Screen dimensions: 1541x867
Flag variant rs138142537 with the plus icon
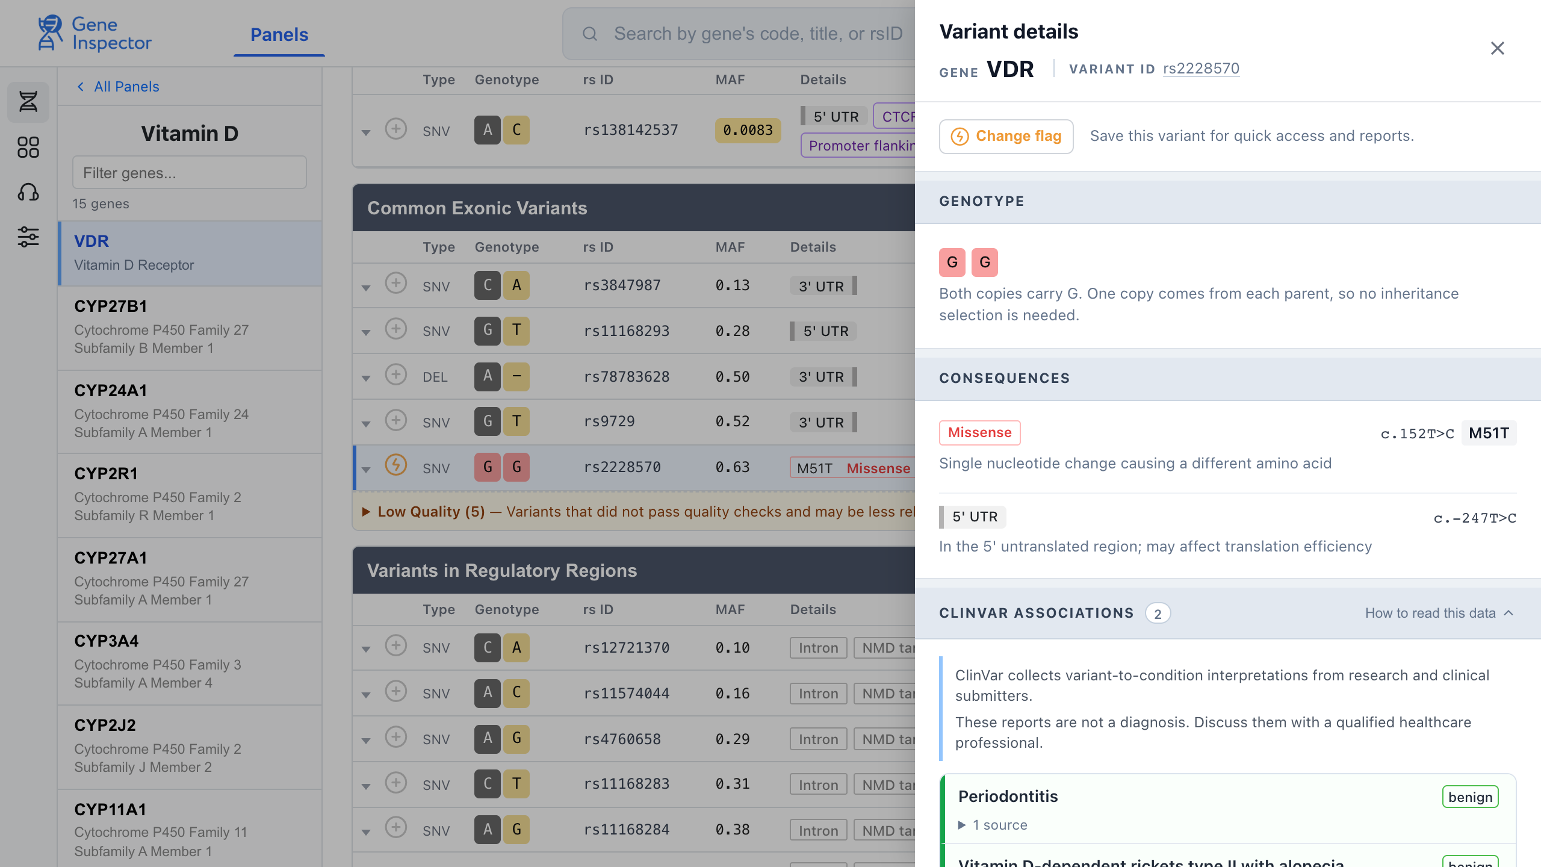[x=396, y=129]
